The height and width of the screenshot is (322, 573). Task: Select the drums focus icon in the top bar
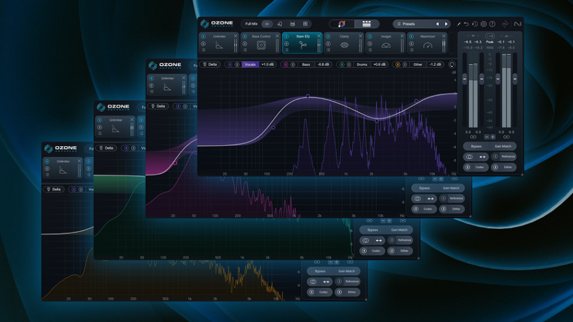pos(292,24)
